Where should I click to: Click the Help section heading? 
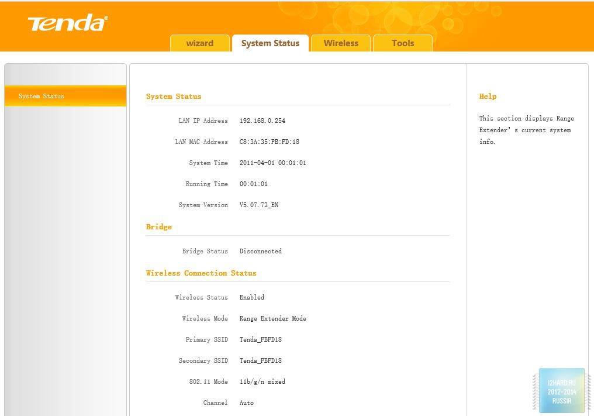[488, 97]
